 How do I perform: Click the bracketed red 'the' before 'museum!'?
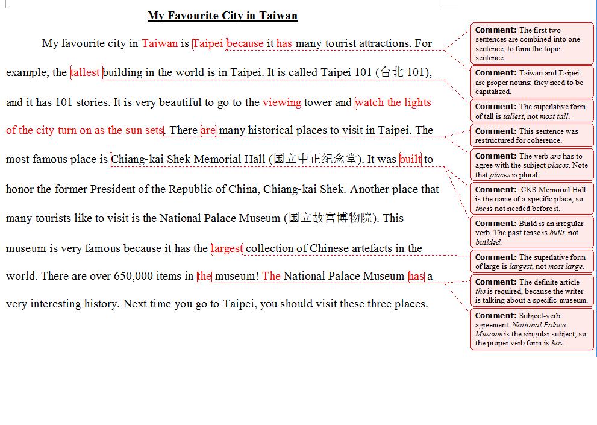[x=204, y=276]
